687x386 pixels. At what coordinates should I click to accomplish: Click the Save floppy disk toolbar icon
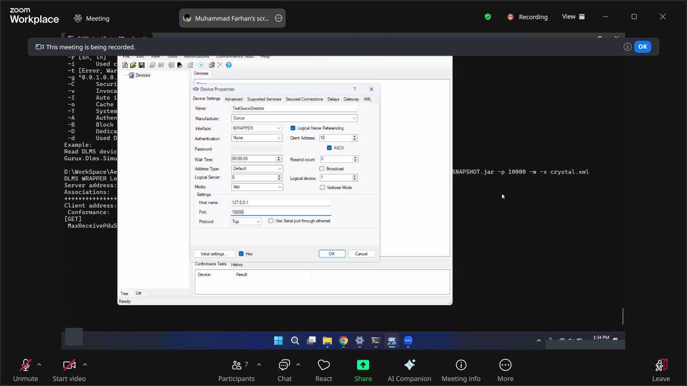point(141,65)
